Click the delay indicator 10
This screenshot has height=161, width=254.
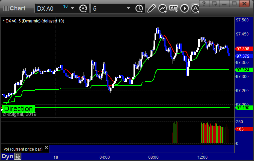(65, 6)
